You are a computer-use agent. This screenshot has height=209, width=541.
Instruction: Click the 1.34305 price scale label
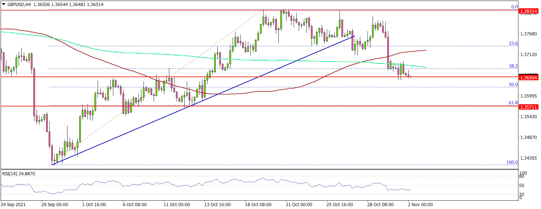528,158
